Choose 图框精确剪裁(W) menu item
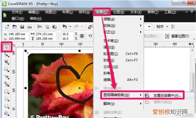The height and width of the screenshot is (118, 196). click(x=119, y=95)
